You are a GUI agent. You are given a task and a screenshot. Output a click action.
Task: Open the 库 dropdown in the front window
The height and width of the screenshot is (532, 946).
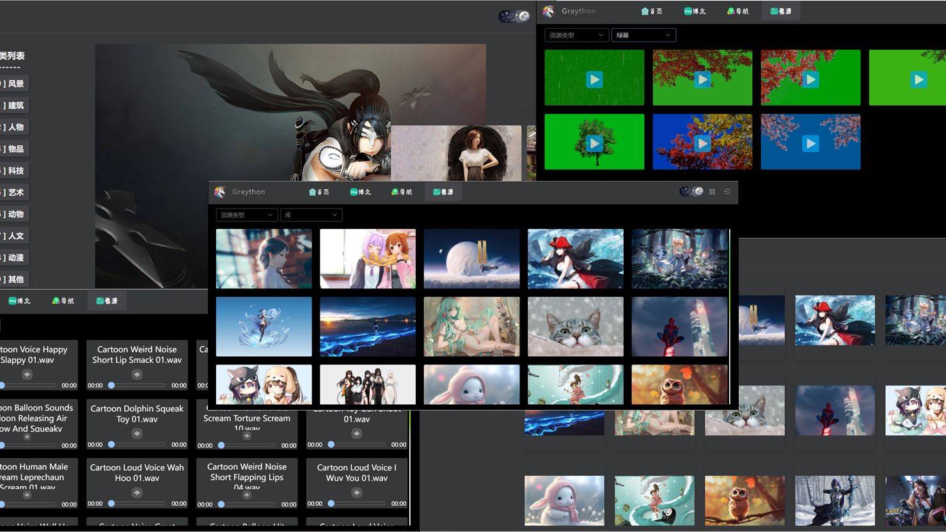pyautogui.click(x=311, y=215)
